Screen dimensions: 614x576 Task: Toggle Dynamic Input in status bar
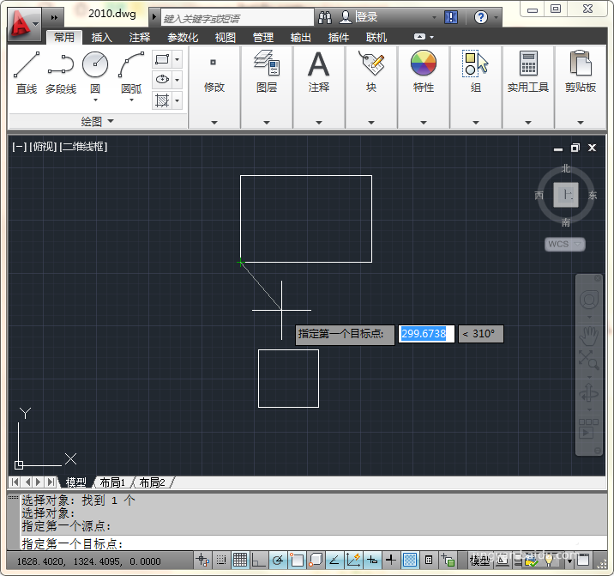coord(372,560)
